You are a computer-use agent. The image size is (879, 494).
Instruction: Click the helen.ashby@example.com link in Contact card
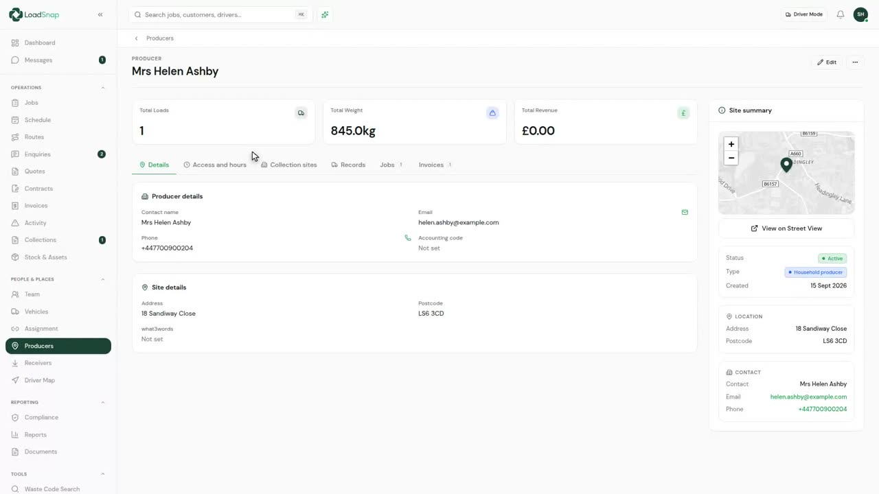[x=808, y=397]
